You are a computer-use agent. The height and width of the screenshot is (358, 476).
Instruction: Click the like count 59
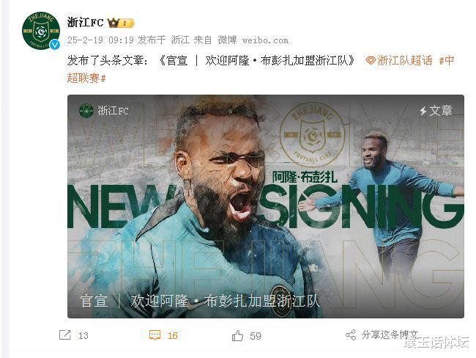256,336
